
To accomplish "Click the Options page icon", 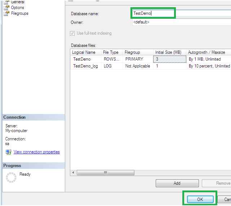I will pos(6,8).
